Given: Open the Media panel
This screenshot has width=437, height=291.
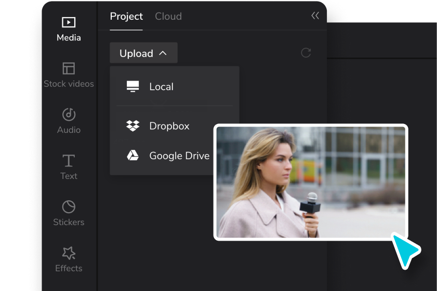Looking at the screenshot, I should [x=69, y=30].
